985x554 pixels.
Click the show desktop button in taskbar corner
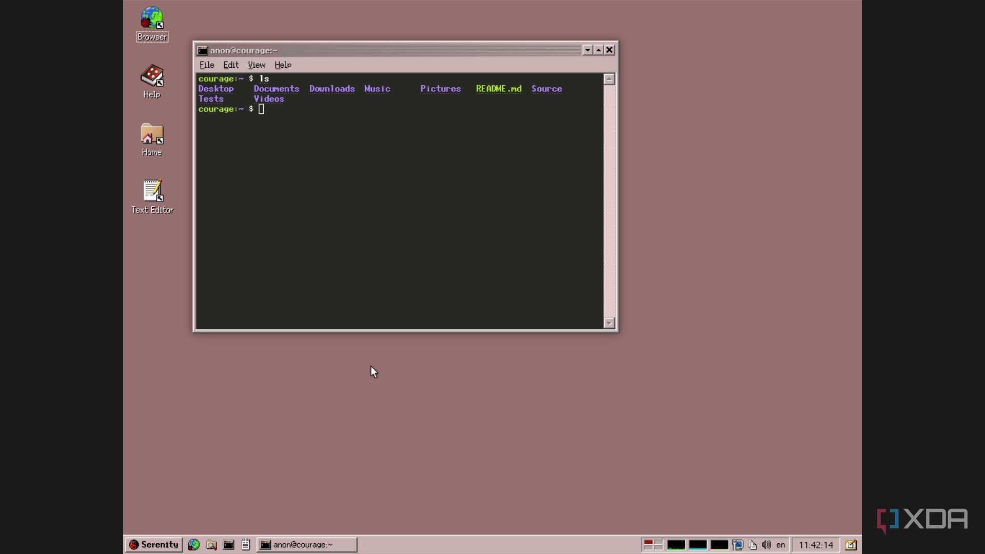click(x=851, y=545)
